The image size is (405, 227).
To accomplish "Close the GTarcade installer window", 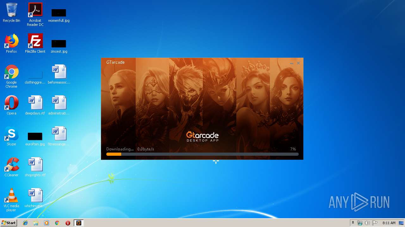I will [x=298, y=63].
